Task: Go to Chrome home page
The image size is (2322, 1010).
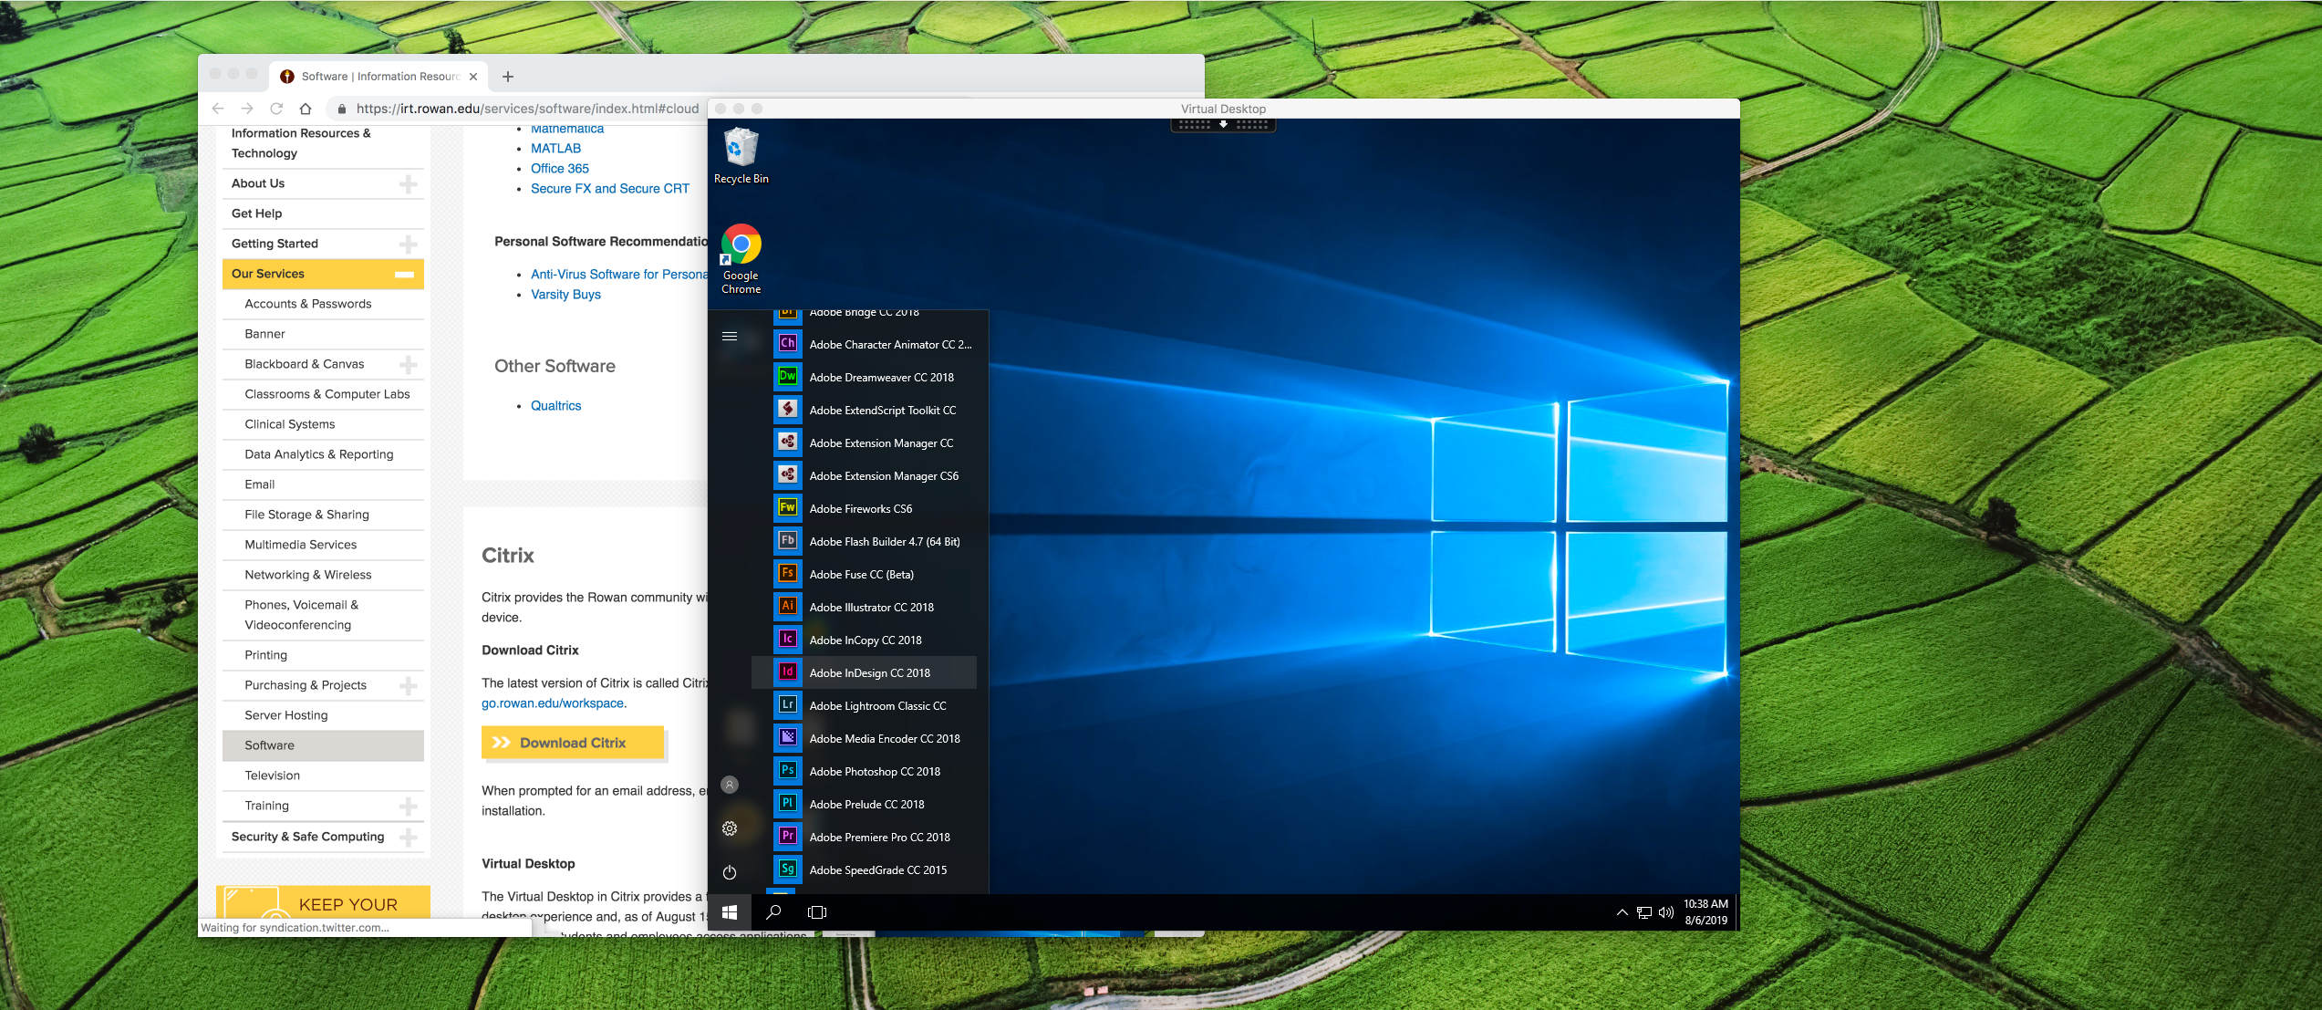Action: click(x=306, y=109)
